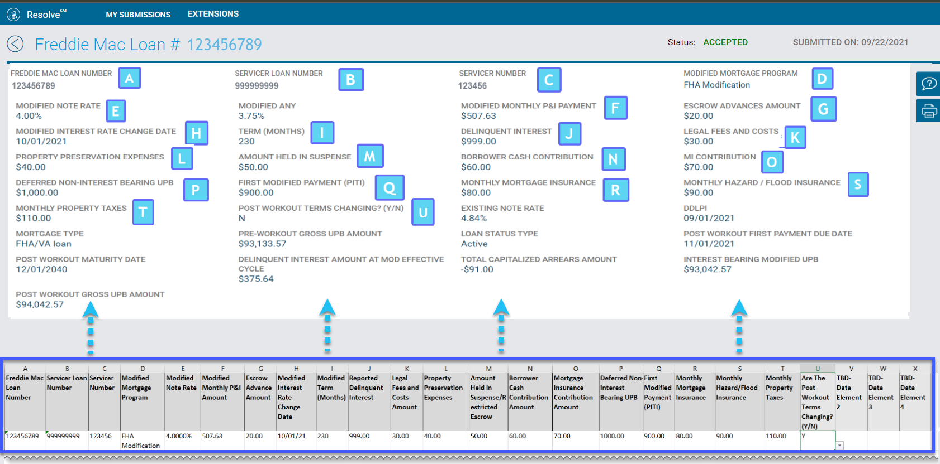Select the legal fees and costs $30.00
This screenshot has height=464, width=940.
click(x=699, y=142)
